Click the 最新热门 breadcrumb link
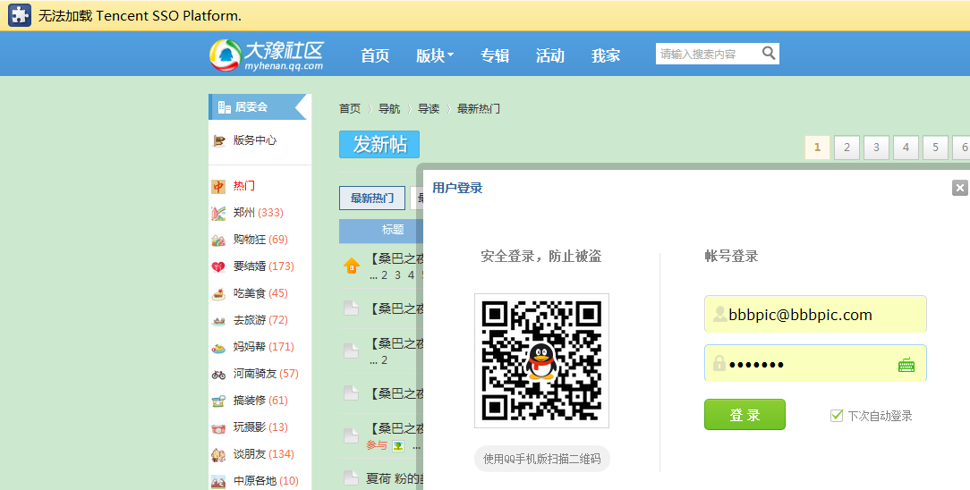970x490 pixels. pyautogui.click(x=479, y=109)
